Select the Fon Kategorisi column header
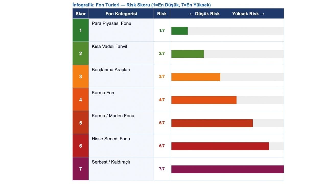 tap(121, 14)
